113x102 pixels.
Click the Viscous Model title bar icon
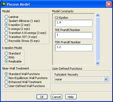tap(3, 4)
